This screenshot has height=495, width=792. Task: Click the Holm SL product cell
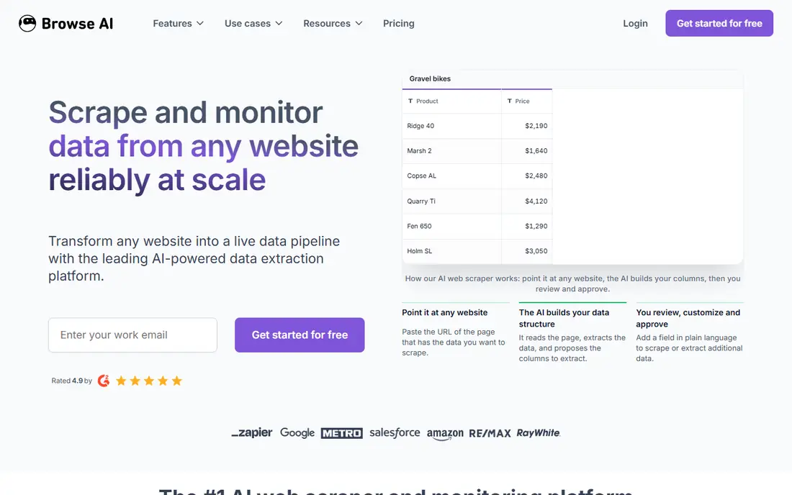451,251
